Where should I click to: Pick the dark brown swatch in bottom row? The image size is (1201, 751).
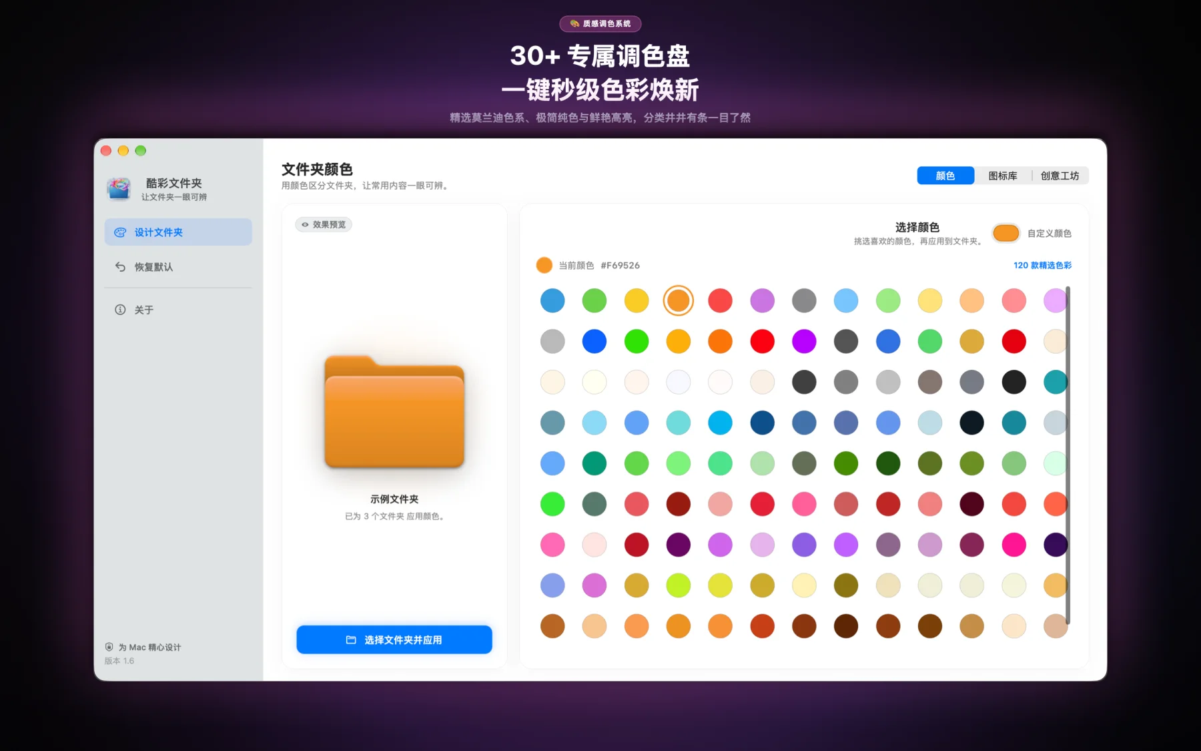pyautogui.click(x=846, y=626)
